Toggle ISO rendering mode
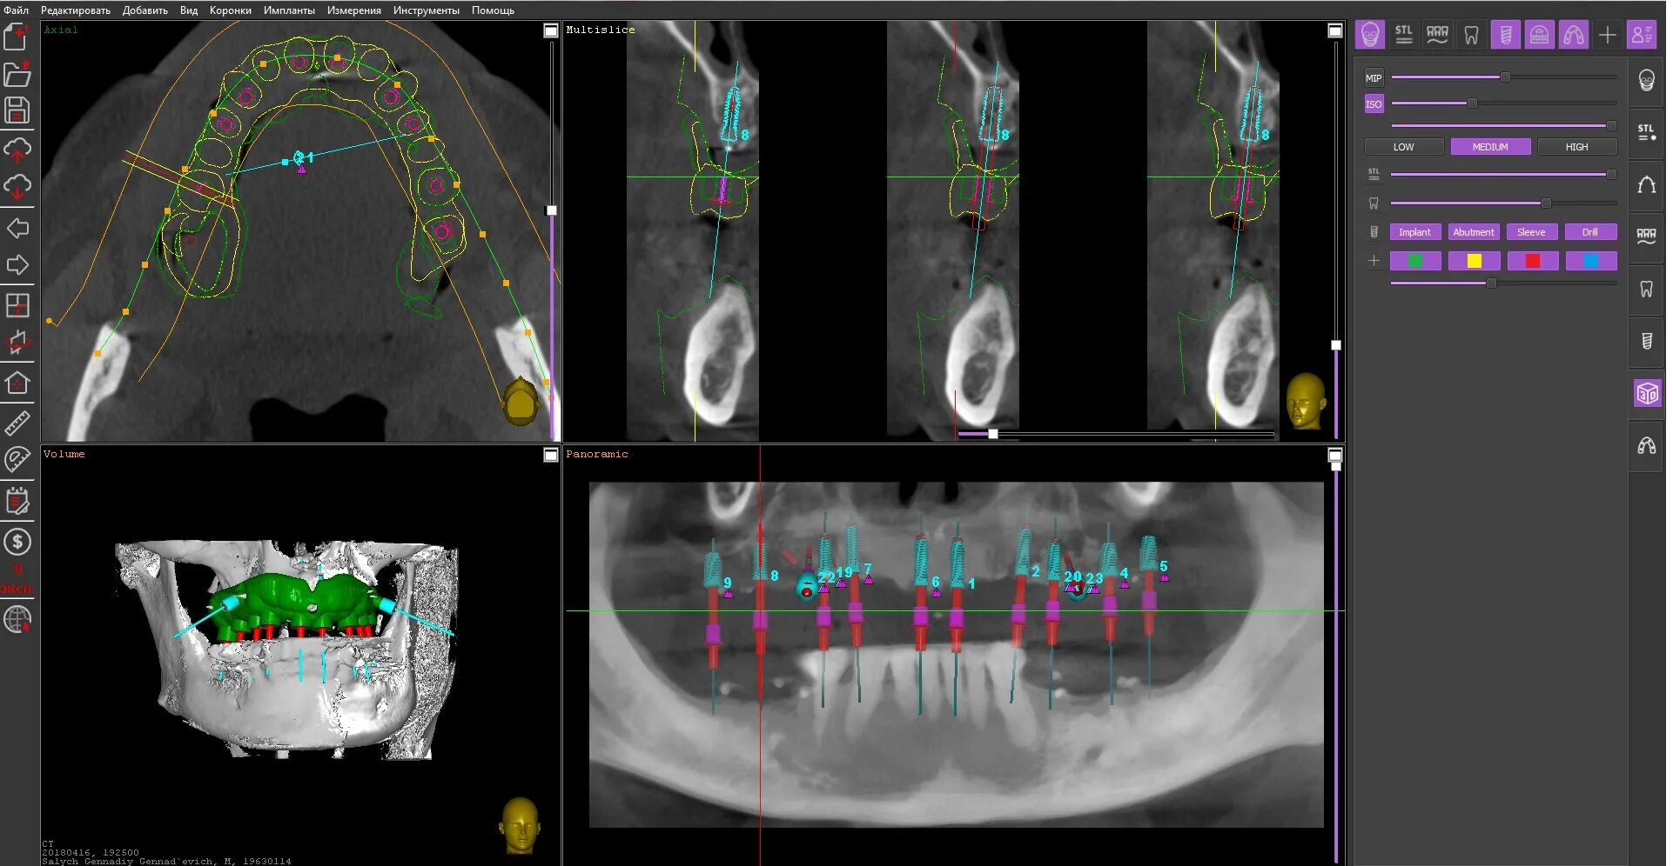This screenshot has height=866, width=1673. click(1374, 104)
